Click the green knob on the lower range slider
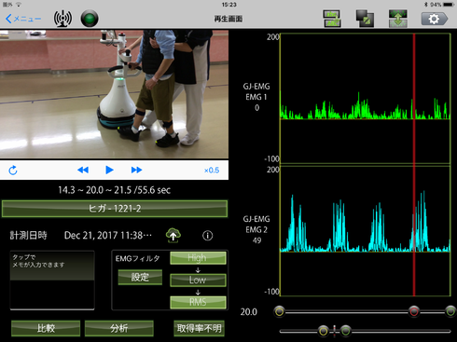 click(x=345, y=331)
